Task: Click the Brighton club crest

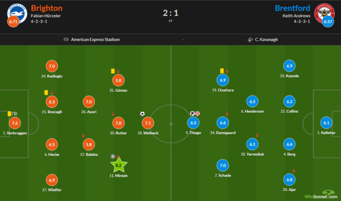Action: 17,13
